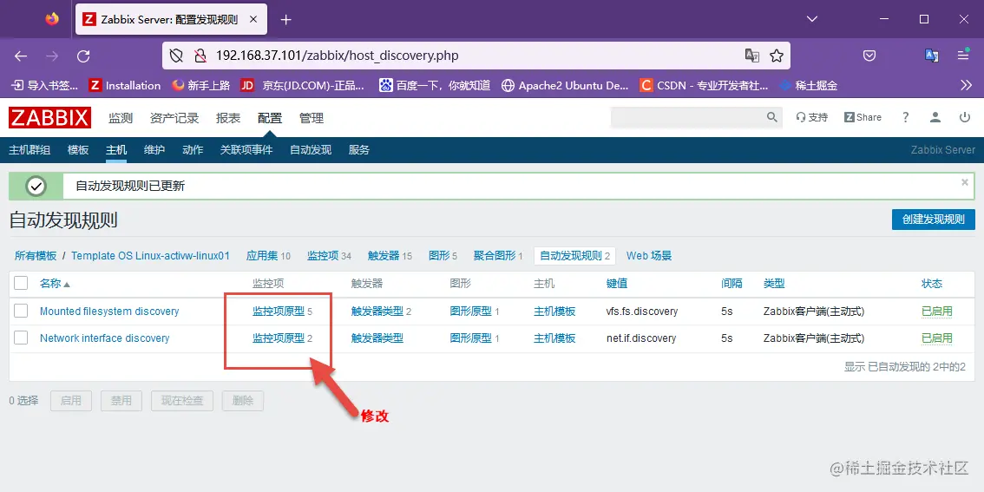Click the insecure connection lock icon
This screenshot has width=984, height=492.
(x=200, y=56)
